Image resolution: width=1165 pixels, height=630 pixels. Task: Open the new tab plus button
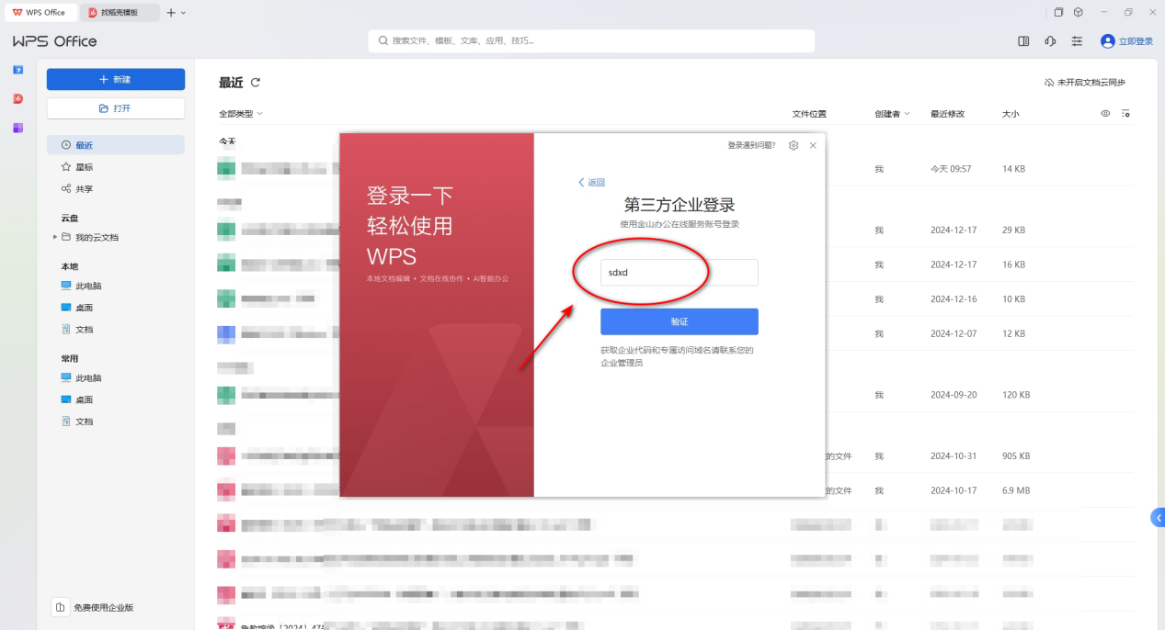tap(171, 13)
